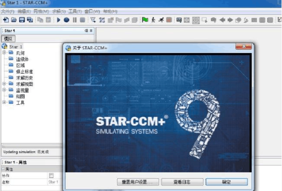Viewport: 282px width, 191px height.
Task: Select the 几何 folder label
Action: 20,53
